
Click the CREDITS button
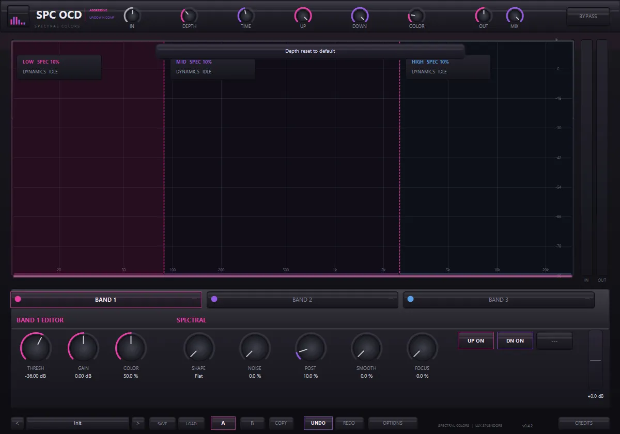pos(584,423)
